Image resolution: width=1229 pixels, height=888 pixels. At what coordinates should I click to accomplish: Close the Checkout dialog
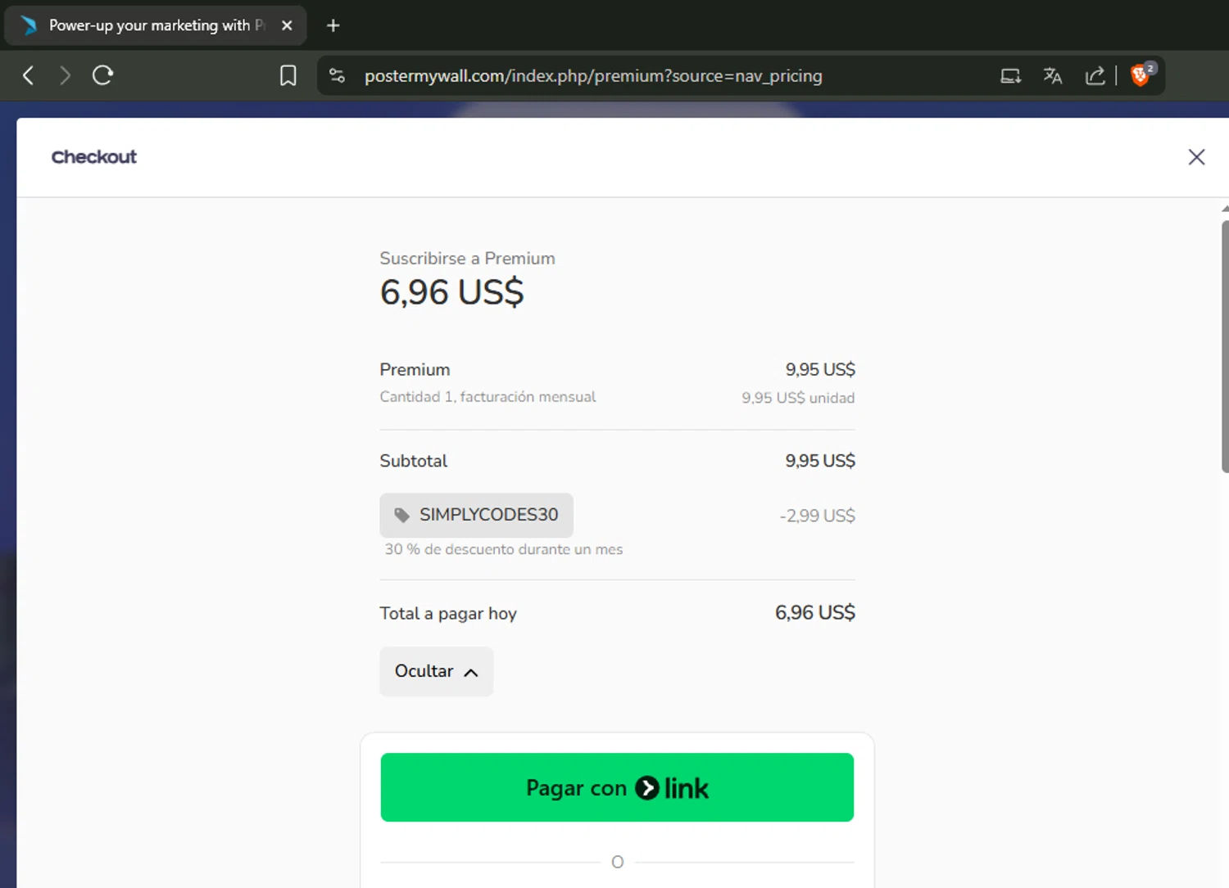[x=1196, y=157]
